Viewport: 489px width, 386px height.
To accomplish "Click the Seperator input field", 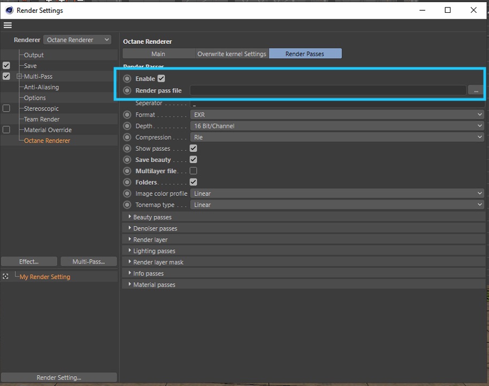I will click(337, 103).
